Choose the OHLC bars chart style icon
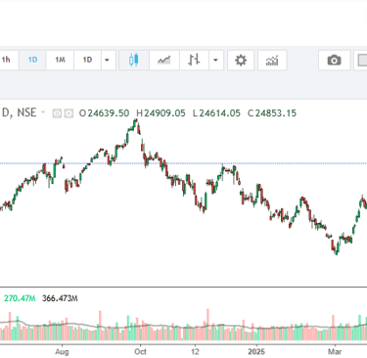Image resolution: width=367 pixels, height=358 pixels. pyautogui.click(x=194, y=60)
